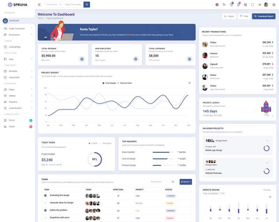279x222 pixels.
Task: Enter fullscreen mode via header icon
Action: point(252,5)
